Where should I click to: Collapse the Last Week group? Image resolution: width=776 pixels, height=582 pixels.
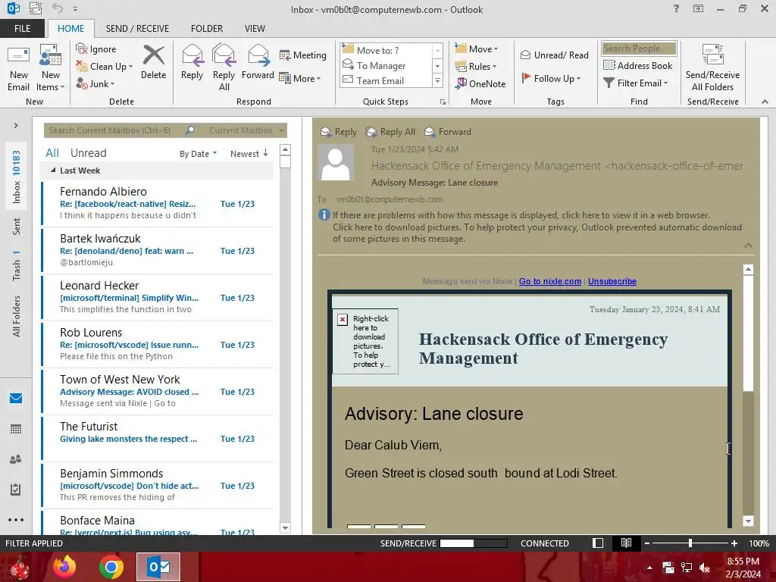tap(53, 171)
